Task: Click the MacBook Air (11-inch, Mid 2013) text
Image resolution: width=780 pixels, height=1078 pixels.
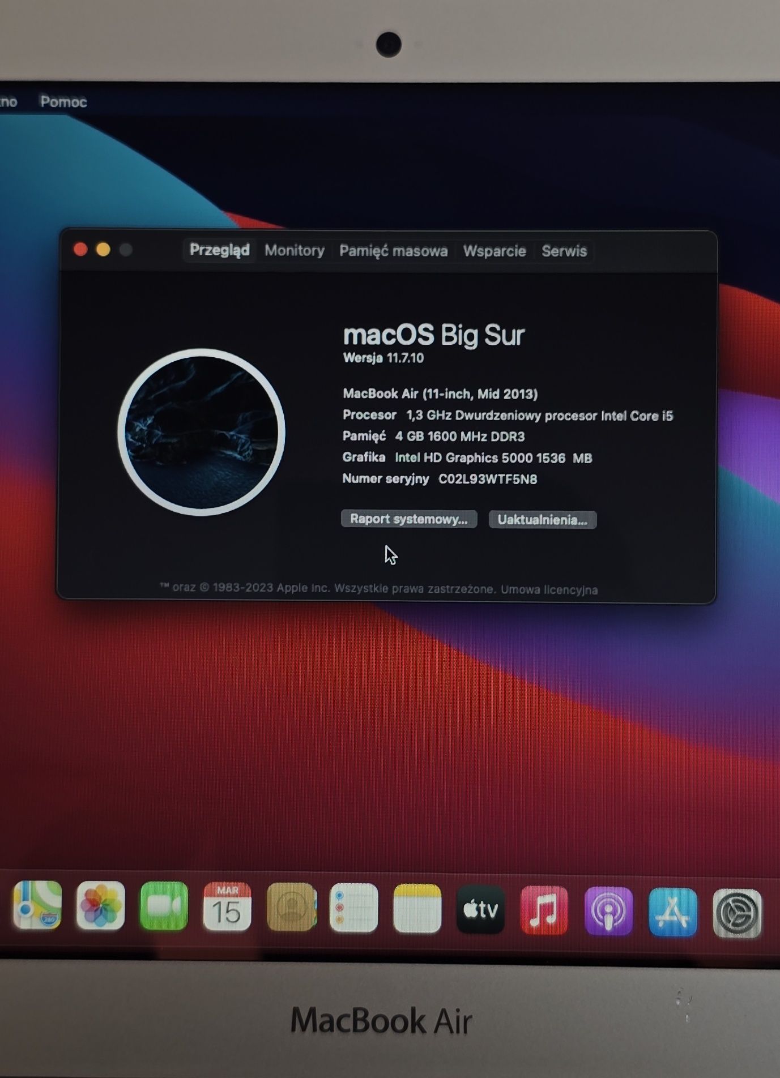Action: pyautogui.click(x=440, y=393)
